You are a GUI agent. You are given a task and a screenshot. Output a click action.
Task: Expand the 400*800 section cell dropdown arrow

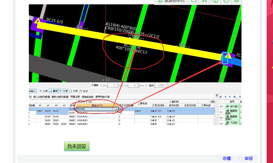(116, 109)
